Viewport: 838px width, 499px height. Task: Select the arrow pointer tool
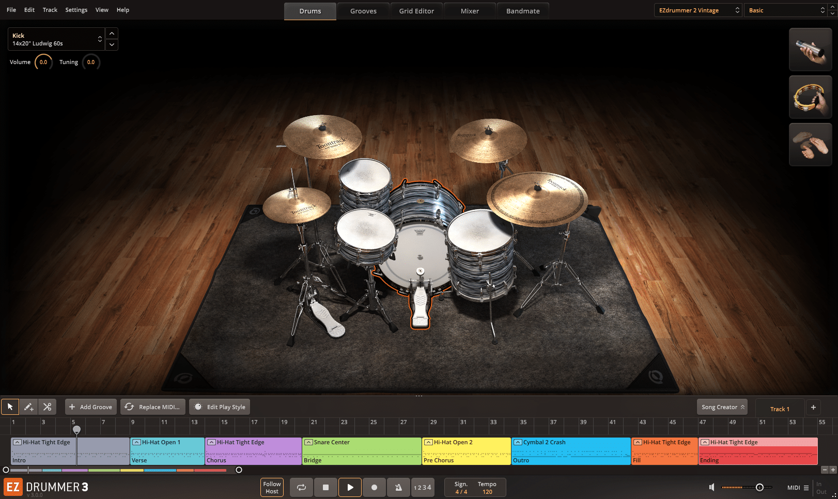point(10,407)
